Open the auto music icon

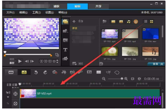click(72, 73)
